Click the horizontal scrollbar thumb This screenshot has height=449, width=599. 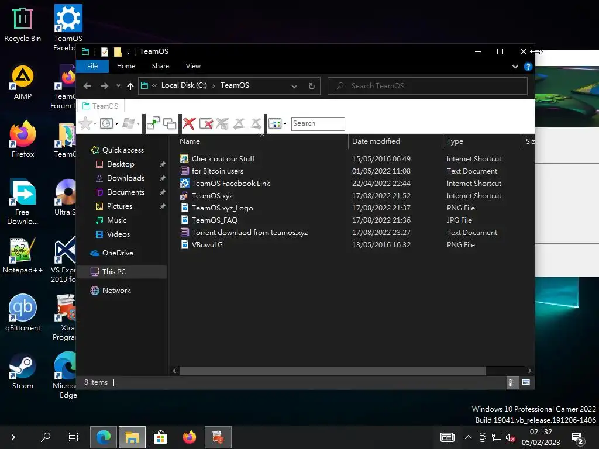tap(332, 371)
